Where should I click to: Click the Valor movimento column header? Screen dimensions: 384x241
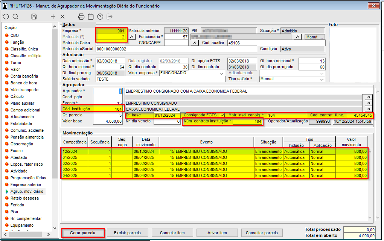click(x=351, y=142)
